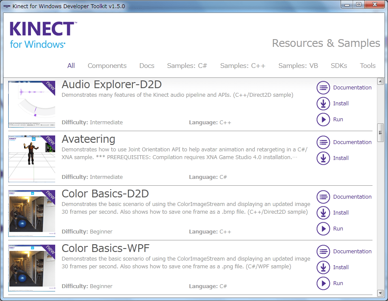Viewport: 388px width, 301px height.
Task: Click the Audio Explorer-D2D title
Action: coord(112,84)
